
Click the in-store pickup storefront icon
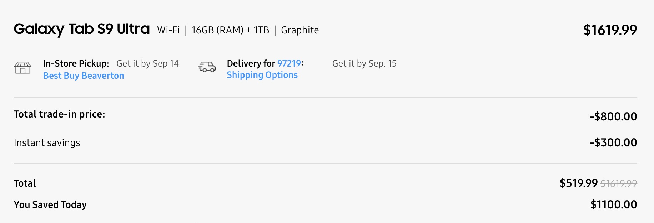point(22,67)
